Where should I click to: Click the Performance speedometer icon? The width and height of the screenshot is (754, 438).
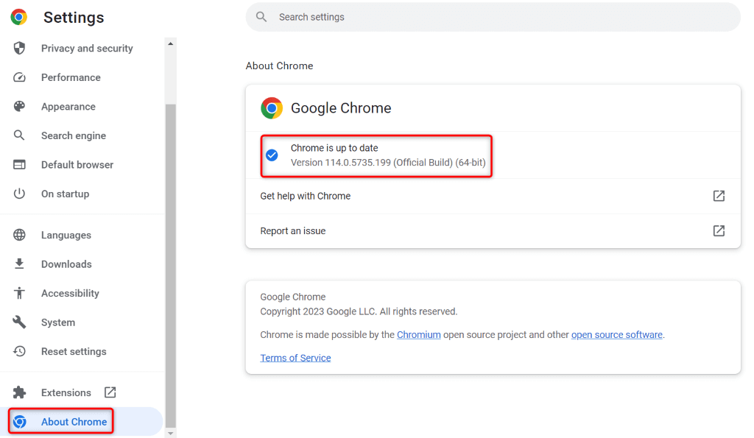[x=18, y=77]
